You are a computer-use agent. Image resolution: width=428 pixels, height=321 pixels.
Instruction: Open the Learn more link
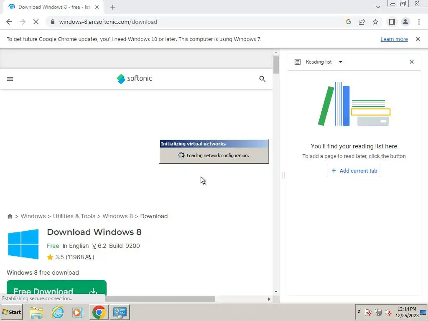pos(394,39)
